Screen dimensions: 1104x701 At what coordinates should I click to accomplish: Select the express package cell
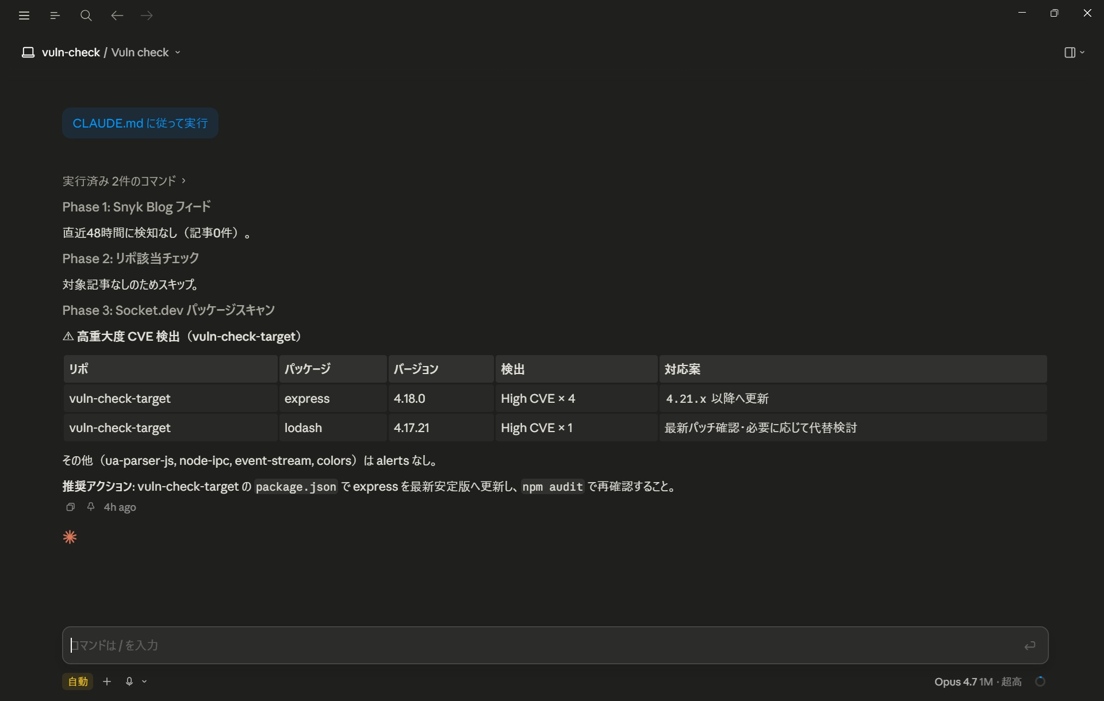(x=333, y=398)
